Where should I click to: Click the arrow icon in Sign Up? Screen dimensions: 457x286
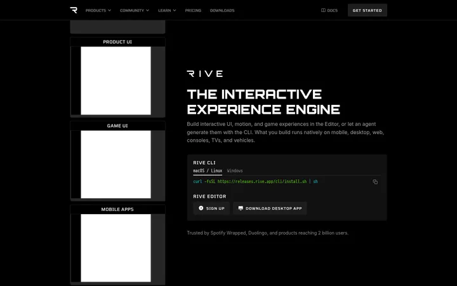(x=201, y=208)
